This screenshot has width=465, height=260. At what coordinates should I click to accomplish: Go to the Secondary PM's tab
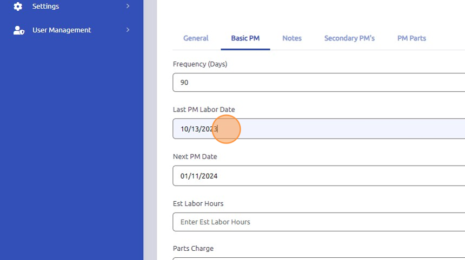tap(349, 38)
